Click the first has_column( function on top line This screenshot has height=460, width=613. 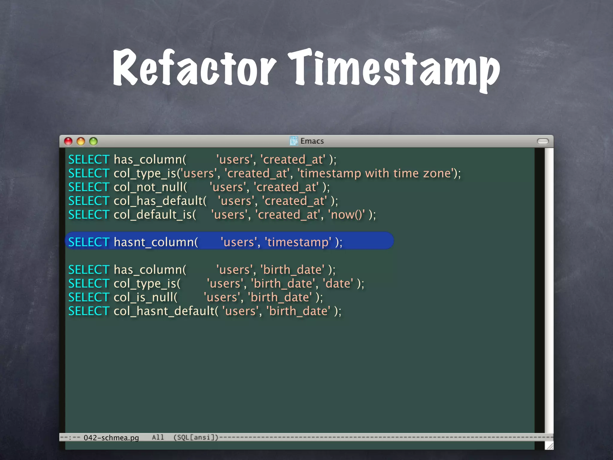tap(150, 160)
